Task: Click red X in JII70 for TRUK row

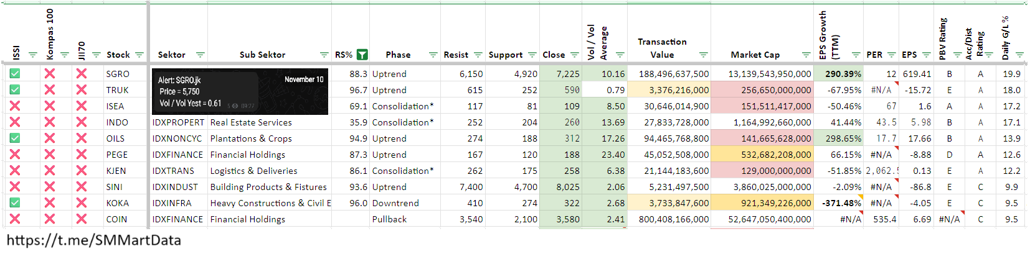Action: [x=81, y=90]
